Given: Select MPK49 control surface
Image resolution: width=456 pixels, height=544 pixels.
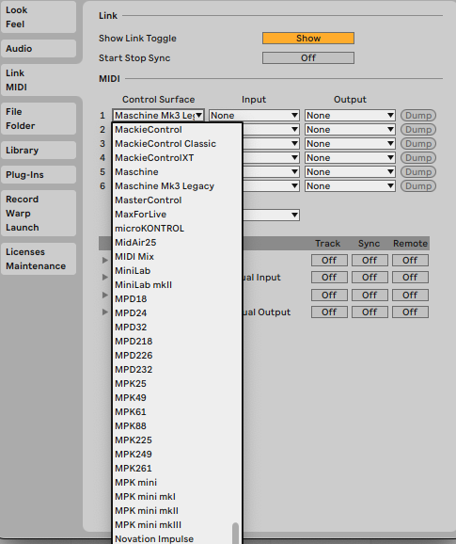Looking at the screenshot, I should (x=177, y=398).
